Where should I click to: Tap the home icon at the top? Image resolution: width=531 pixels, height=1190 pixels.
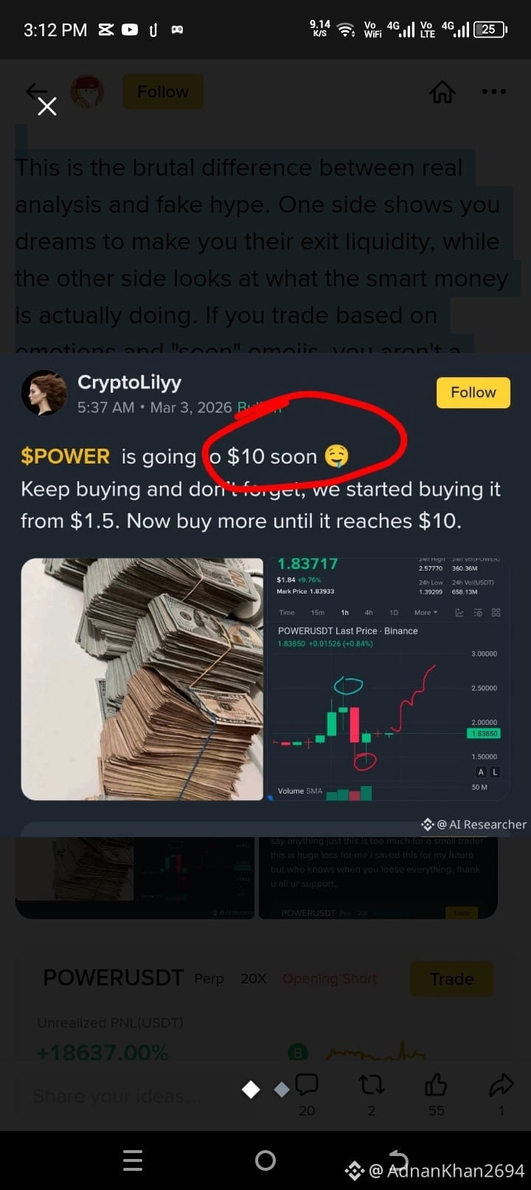click(442, 92)
